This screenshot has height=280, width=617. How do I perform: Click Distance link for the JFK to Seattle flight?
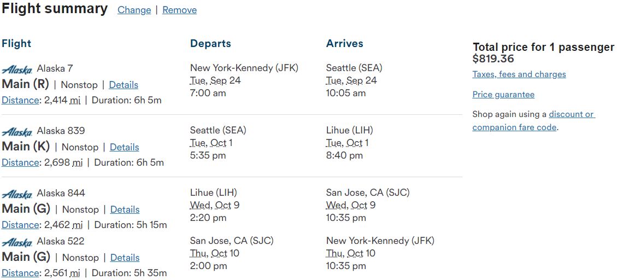[20, 100]
